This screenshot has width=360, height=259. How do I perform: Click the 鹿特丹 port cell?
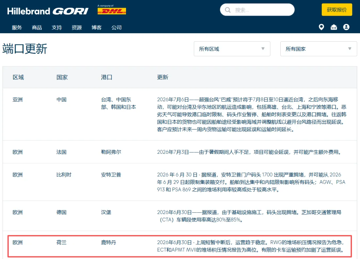(109, 242)
